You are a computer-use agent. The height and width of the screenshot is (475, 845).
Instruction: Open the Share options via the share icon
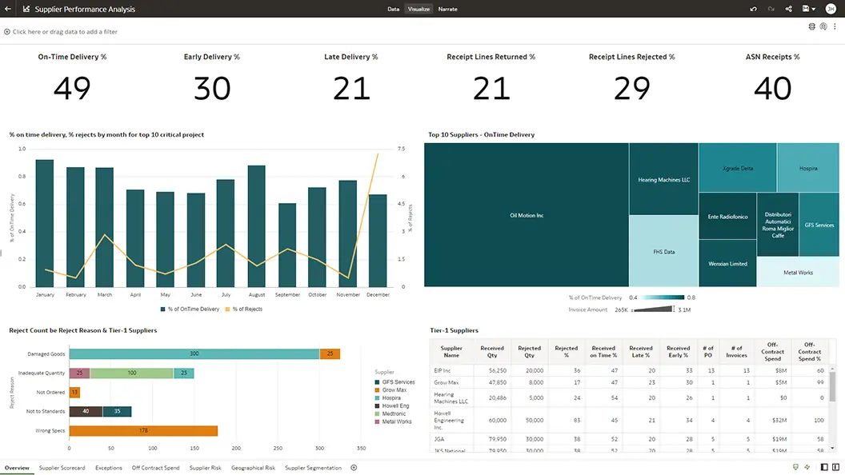789,8
